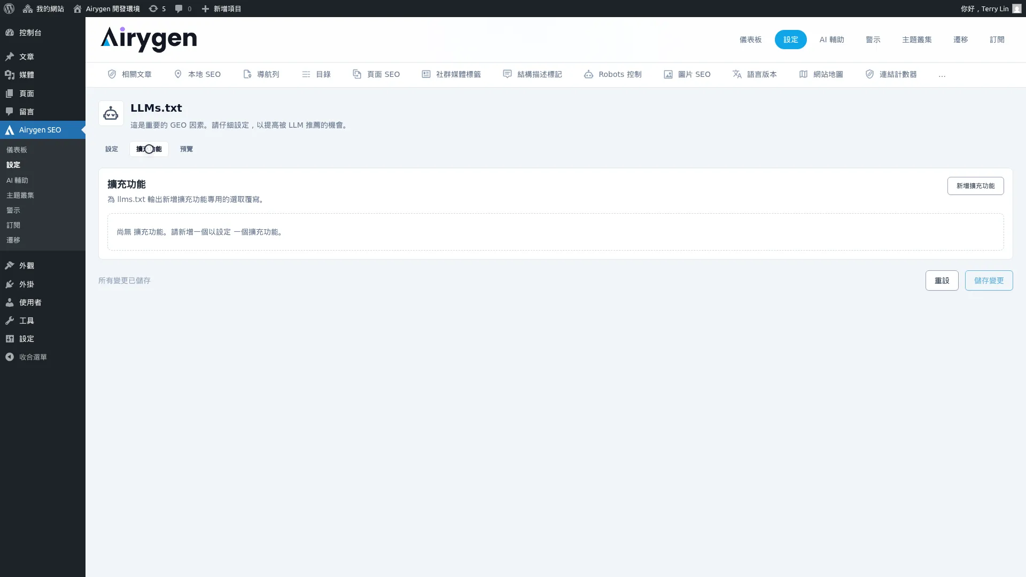Open Terry Lin's avatar in admin bar

(1016, 9)
